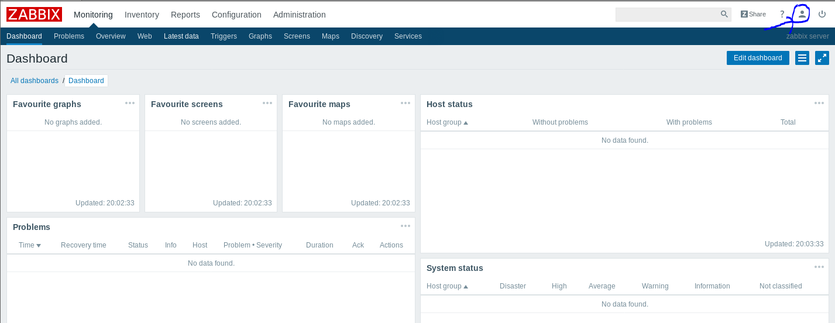Click the help question mark icon
The image size is (835, 323).
pos(782,14)
